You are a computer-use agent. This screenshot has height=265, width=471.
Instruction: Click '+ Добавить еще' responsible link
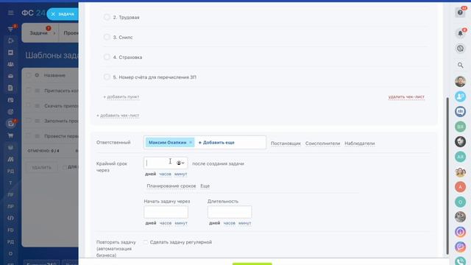point(216,142)
